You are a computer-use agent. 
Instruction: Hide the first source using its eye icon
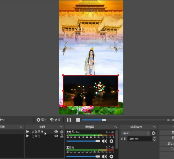click(x=56, y=132)
